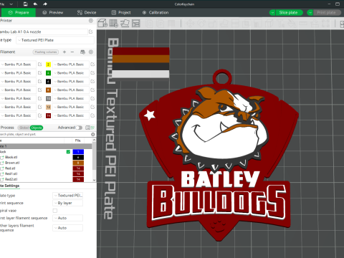Click the Add plate grid icon
Viewport: 344px width, 258px height.
(114, 23)
